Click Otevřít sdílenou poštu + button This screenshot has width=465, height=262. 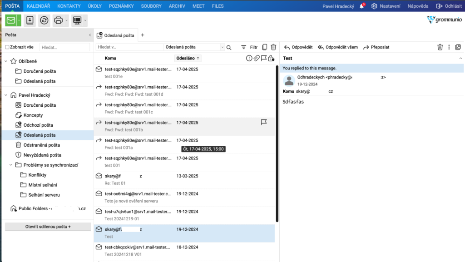point(48,227)
